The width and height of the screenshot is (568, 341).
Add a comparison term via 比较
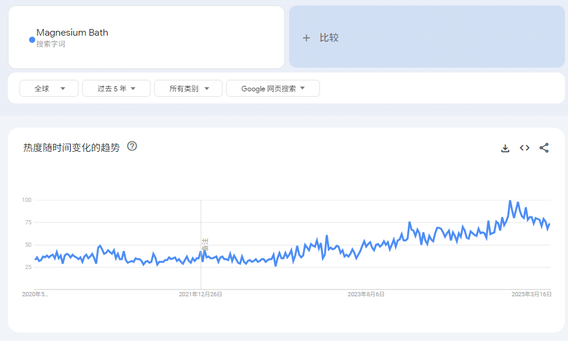(426, 36)
